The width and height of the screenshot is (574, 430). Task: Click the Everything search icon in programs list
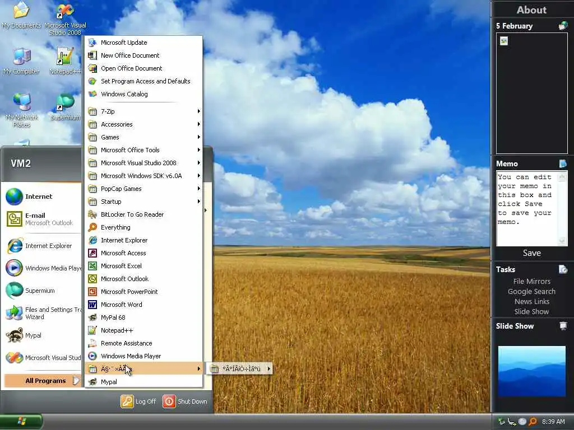pos(92,227)
